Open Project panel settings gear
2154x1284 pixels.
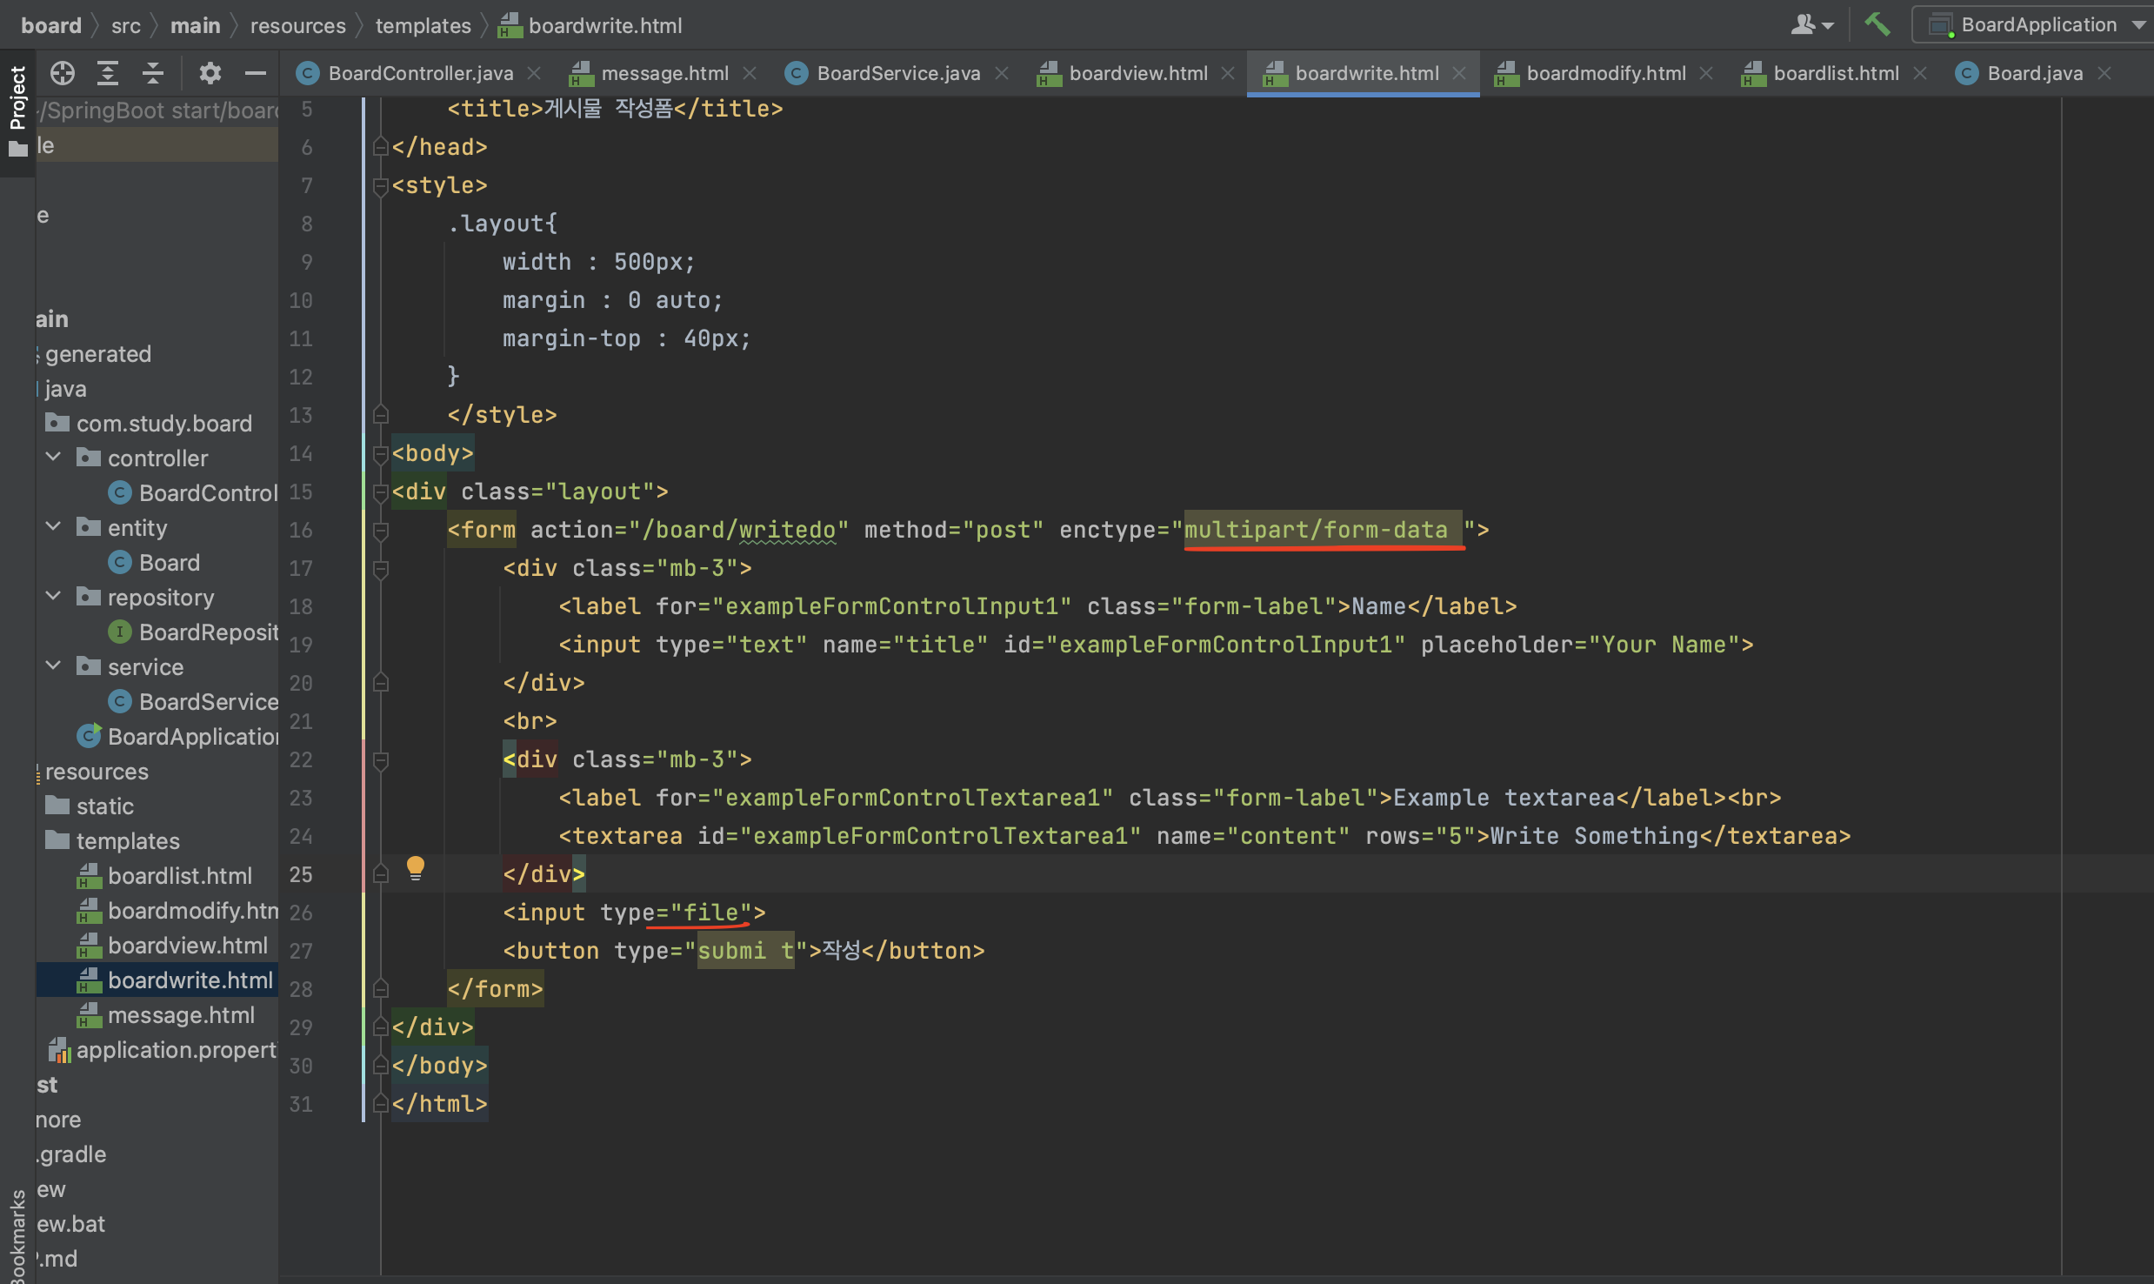210,73
